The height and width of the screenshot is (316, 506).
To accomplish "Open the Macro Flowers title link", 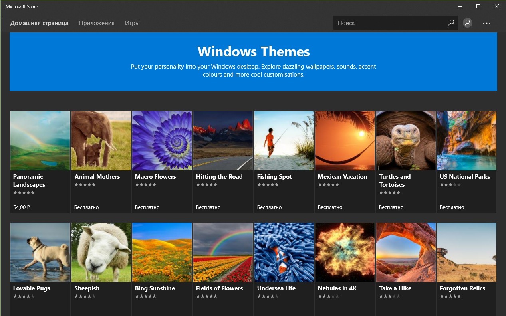I will tap(155, 177).
